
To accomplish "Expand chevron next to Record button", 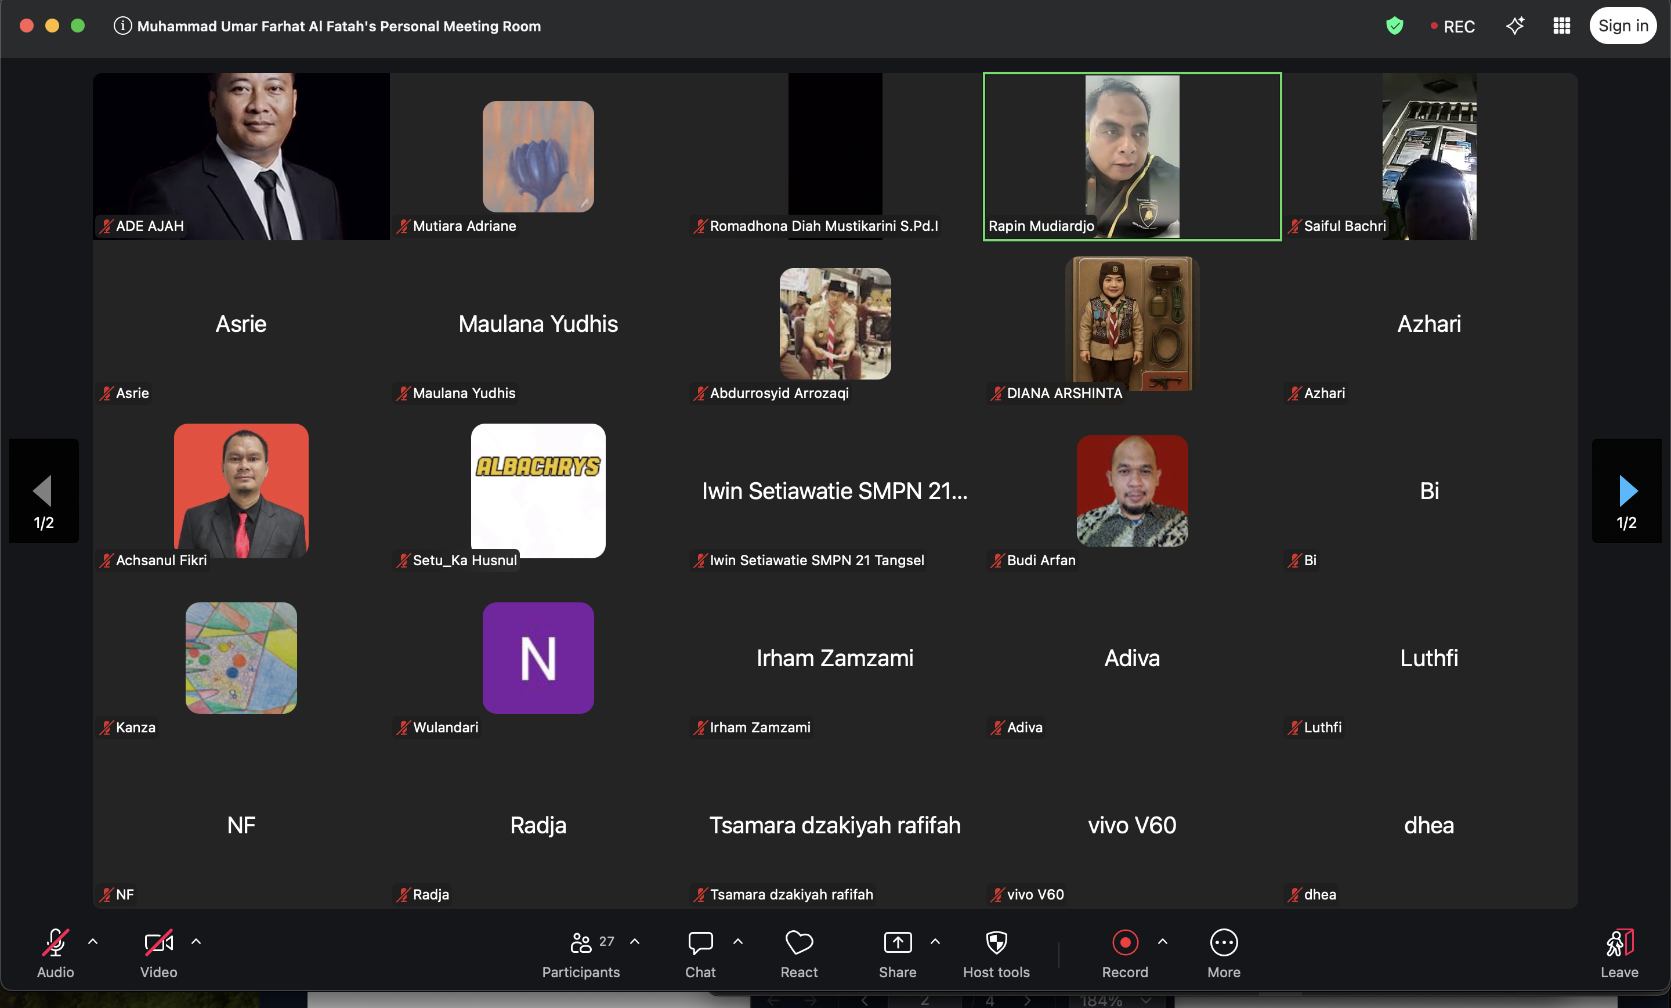I will tap(1162, 941).
